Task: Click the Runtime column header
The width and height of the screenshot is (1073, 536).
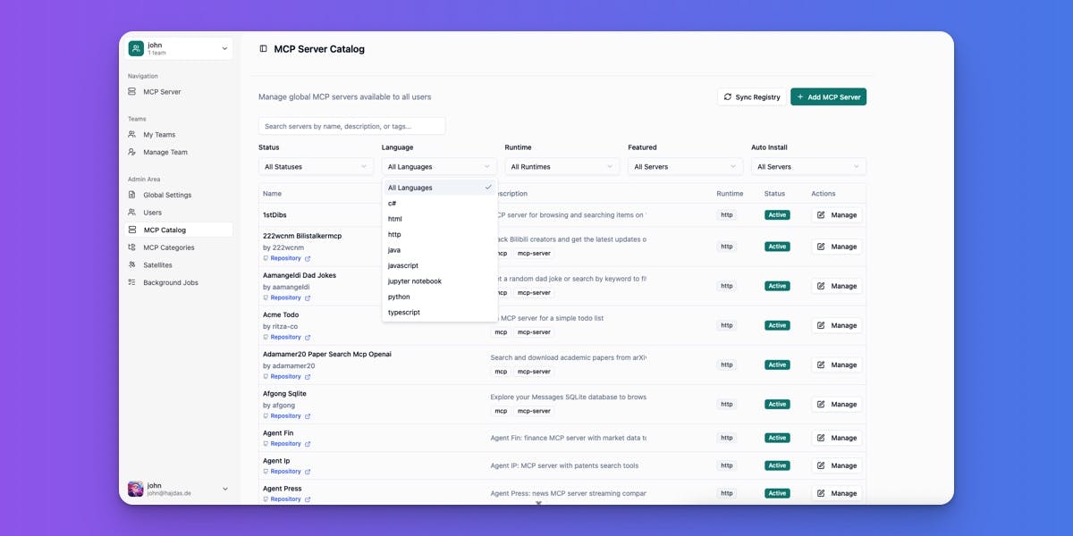Action: (x=730, y=193)
